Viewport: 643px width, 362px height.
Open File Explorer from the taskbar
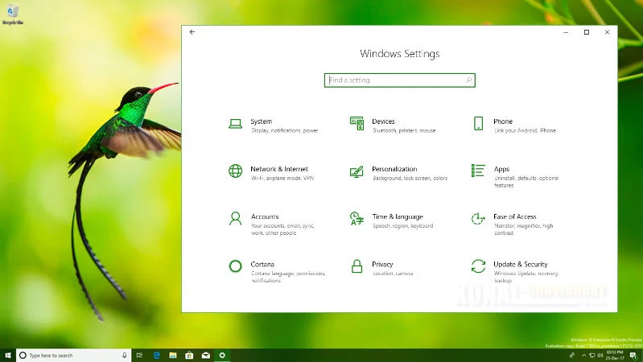point(173,356)
